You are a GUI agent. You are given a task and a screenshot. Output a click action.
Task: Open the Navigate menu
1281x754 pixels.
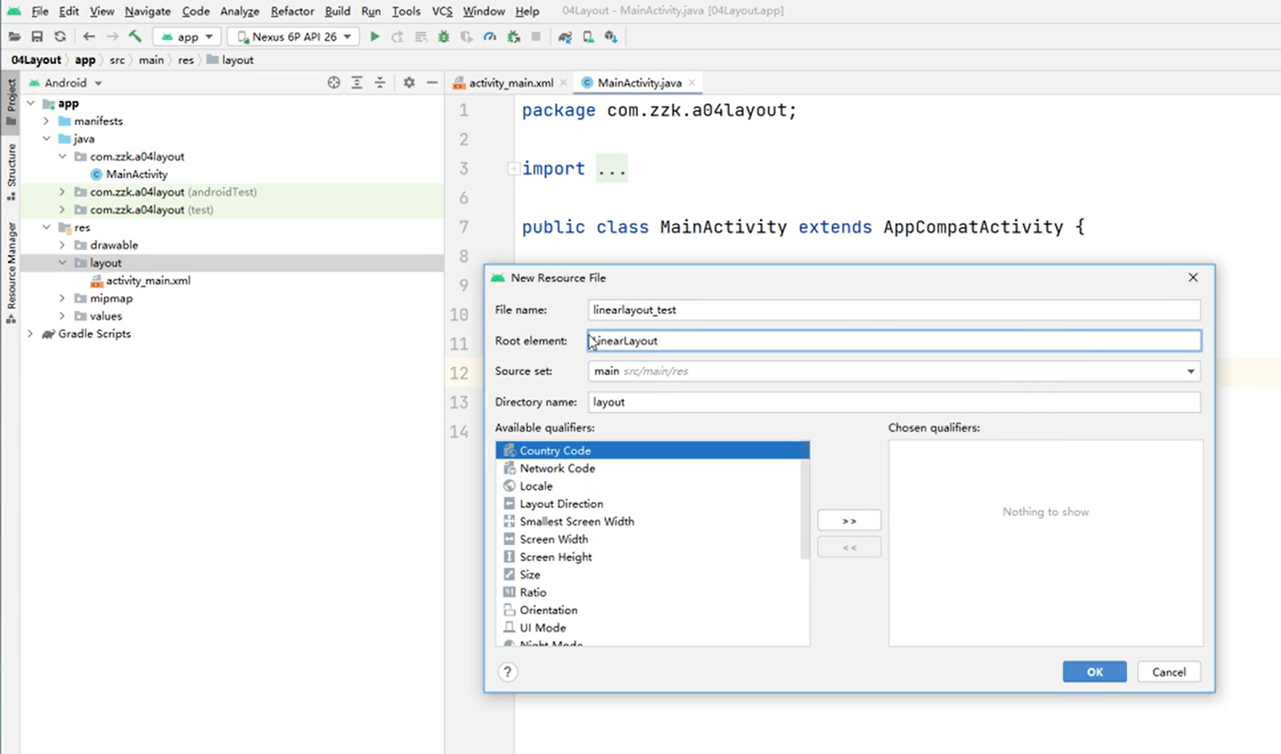tap(147, 11)
